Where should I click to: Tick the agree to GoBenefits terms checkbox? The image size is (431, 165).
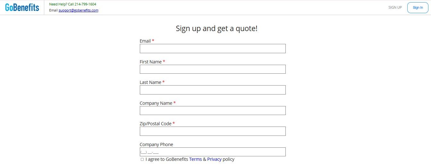pos(142,160)
